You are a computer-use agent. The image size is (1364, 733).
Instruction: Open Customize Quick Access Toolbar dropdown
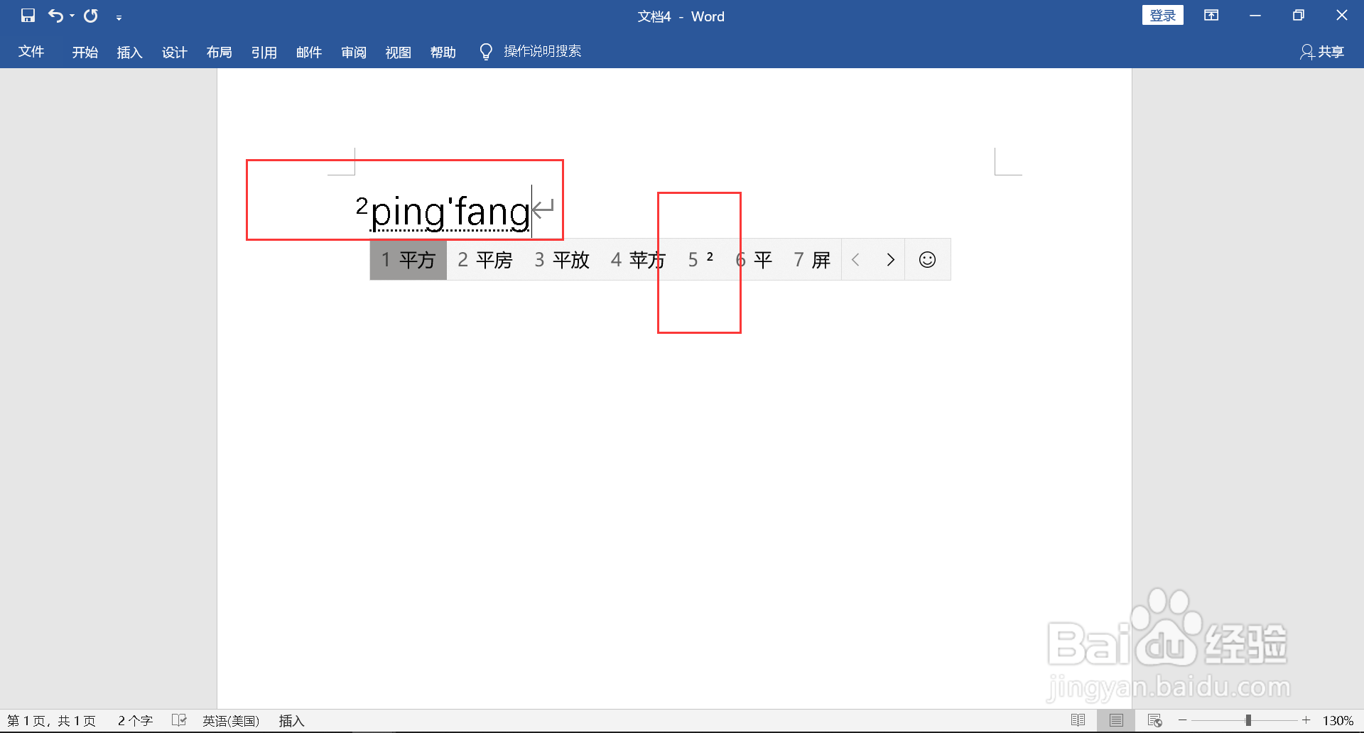[119, 17]
